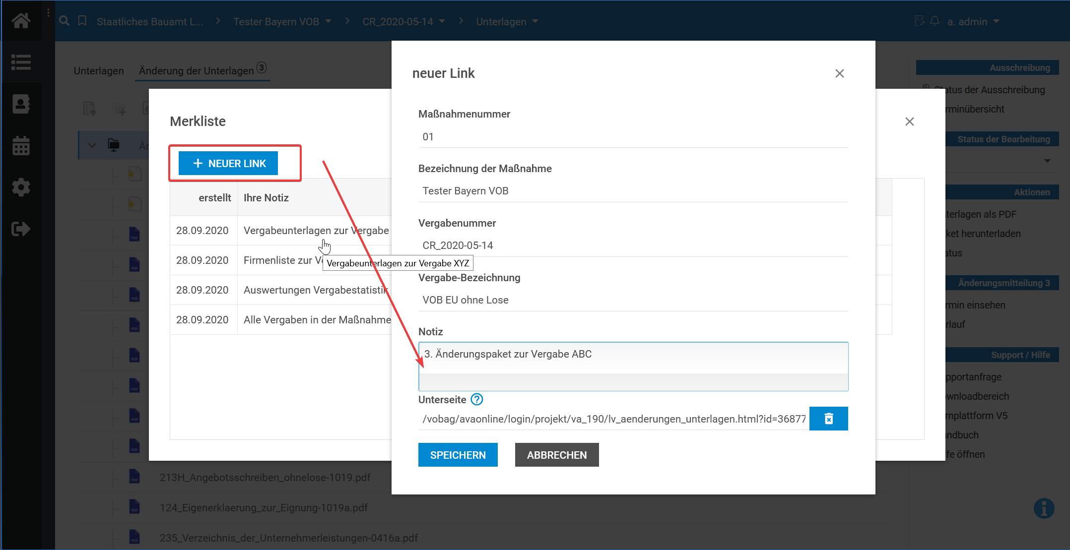Click the Unterseite URL field
The image size is (1070, 550).
pyautogui.click(x=613, y=419)
